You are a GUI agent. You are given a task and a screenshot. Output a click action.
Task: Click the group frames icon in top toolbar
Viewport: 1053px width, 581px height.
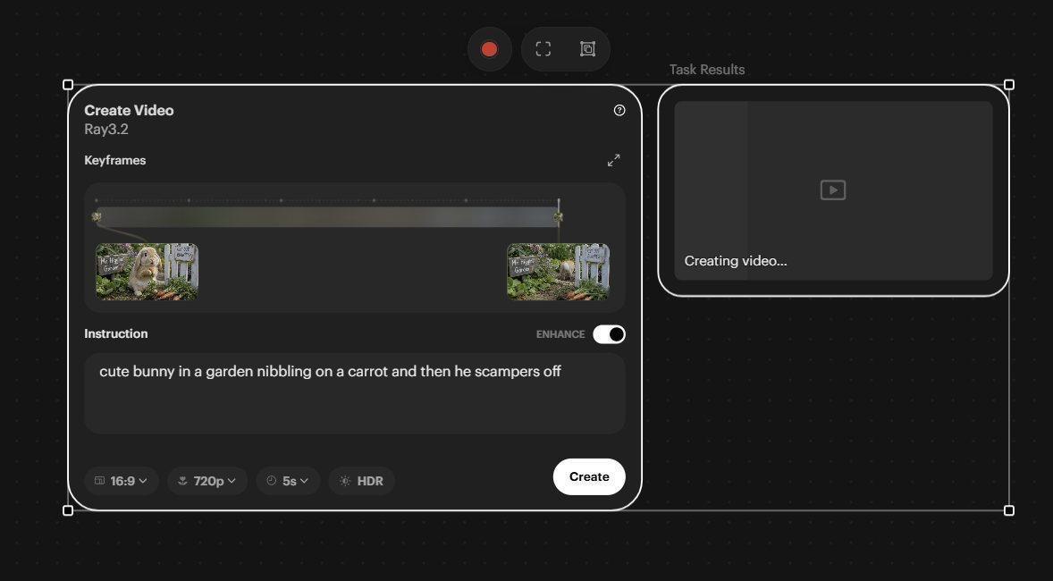click(x=587, y=49)
